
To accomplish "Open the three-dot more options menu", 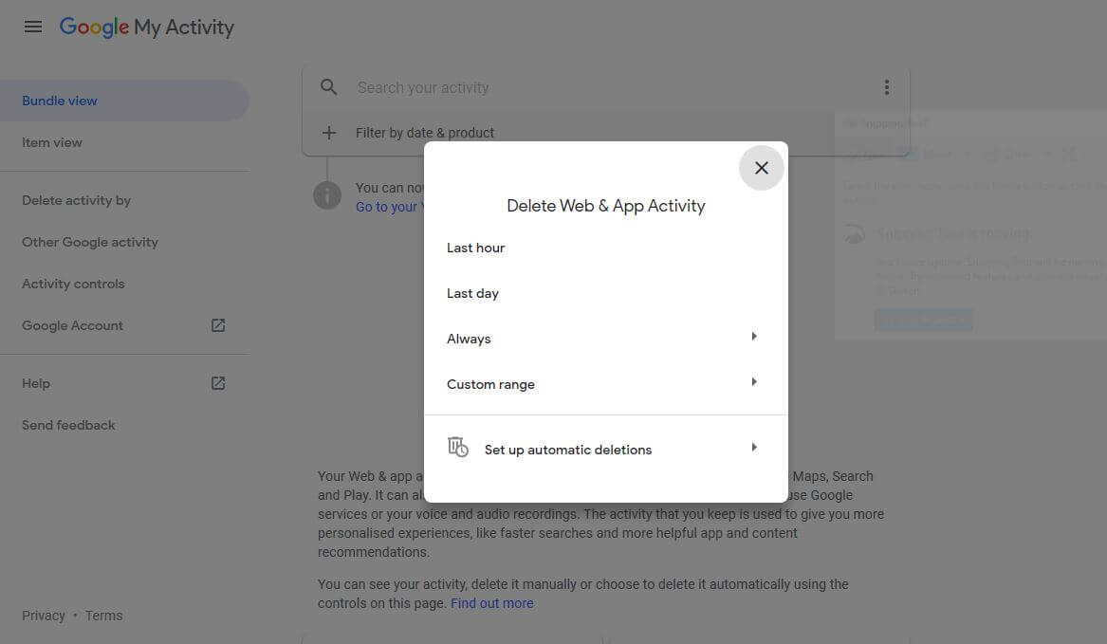I will [x=887, y=87].
